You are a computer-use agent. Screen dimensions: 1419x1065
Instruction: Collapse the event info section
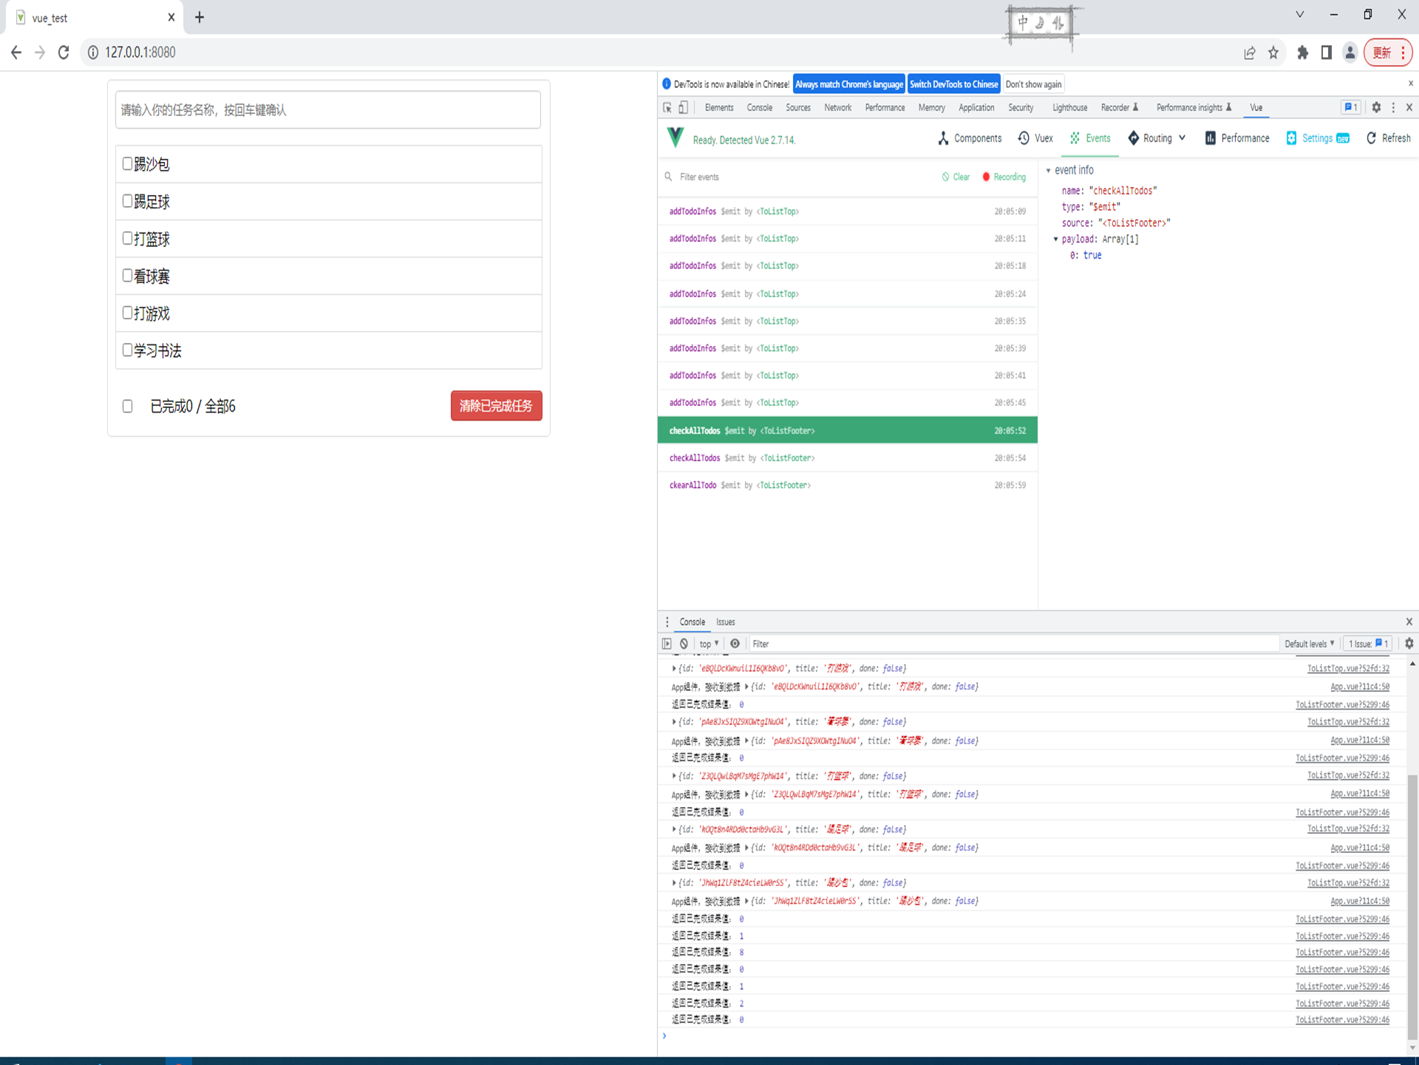(x=1048, y=171)
